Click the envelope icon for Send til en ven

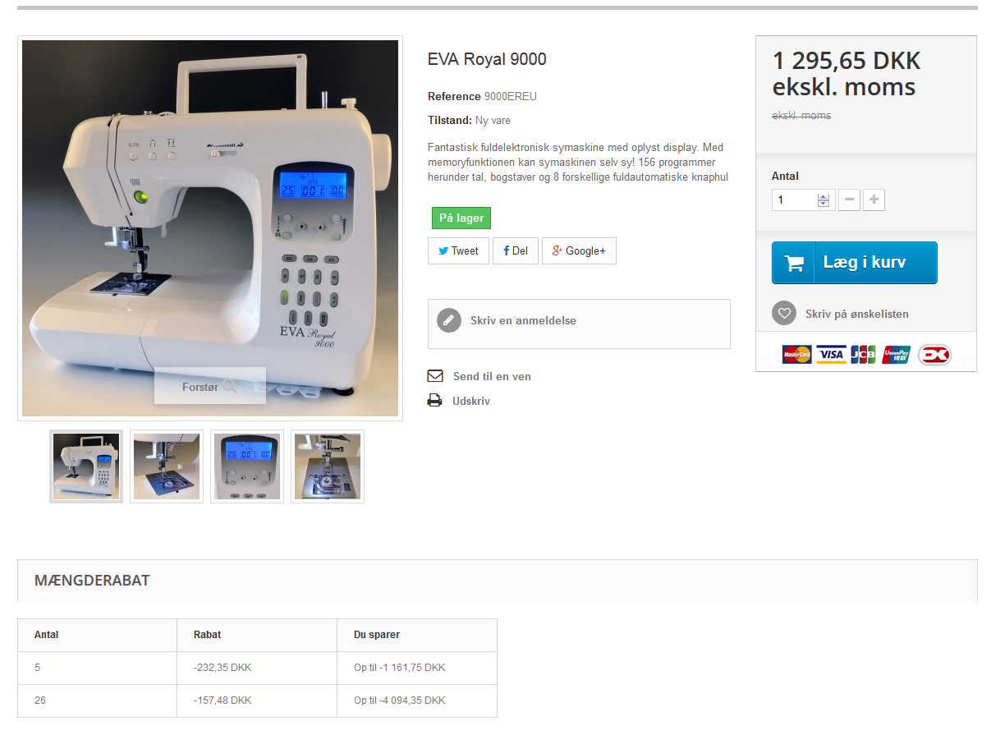[435, 376]
